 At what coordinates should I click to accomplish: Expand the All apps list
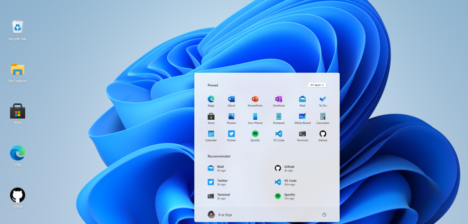[x=317, y=85]
